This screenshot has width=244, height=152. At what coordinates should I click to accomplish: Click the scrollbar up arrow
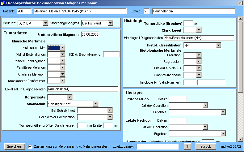click(240, 20)
